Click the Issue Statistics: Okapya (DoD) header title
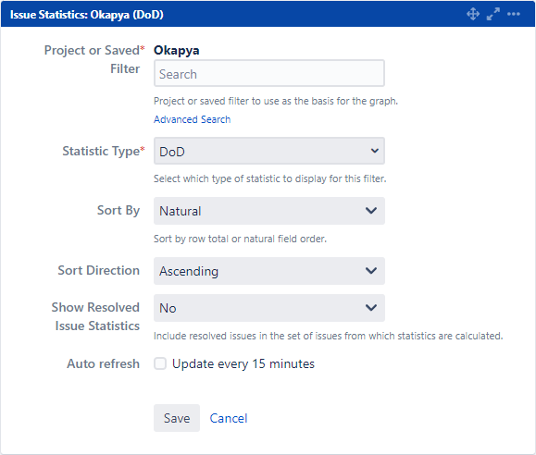 (x=87, y=15)
